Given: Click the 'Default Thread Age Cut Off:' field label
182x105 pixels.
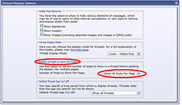Looking at the screenshot, I should [57, 92].
